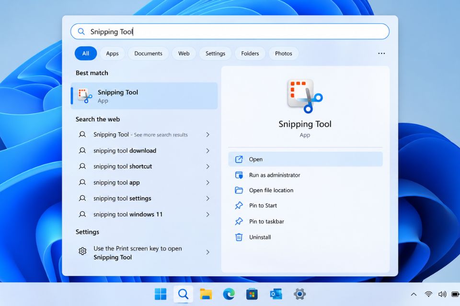460x306 pixels.
Task: Open 'Use the Print screen key' setting
Action: pos(144,252)
